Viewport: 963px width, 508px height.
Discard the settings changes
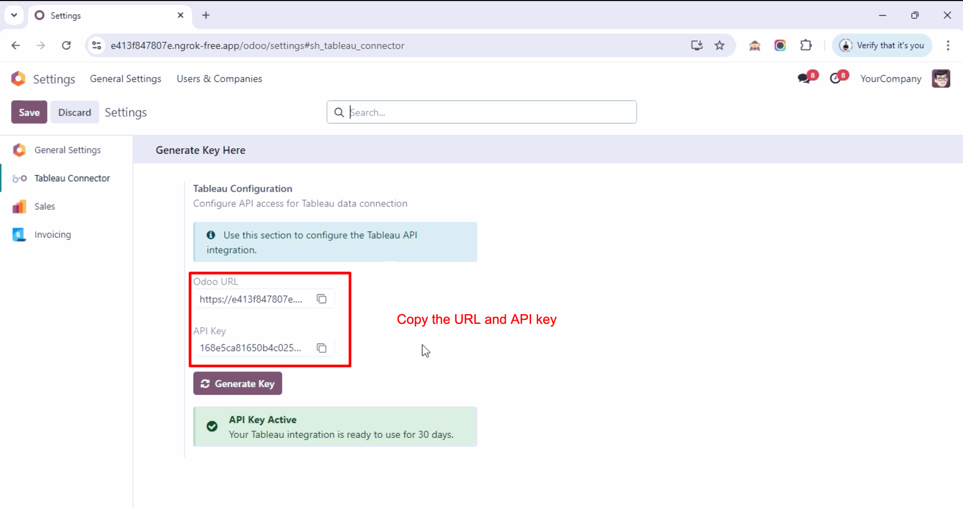75,112
